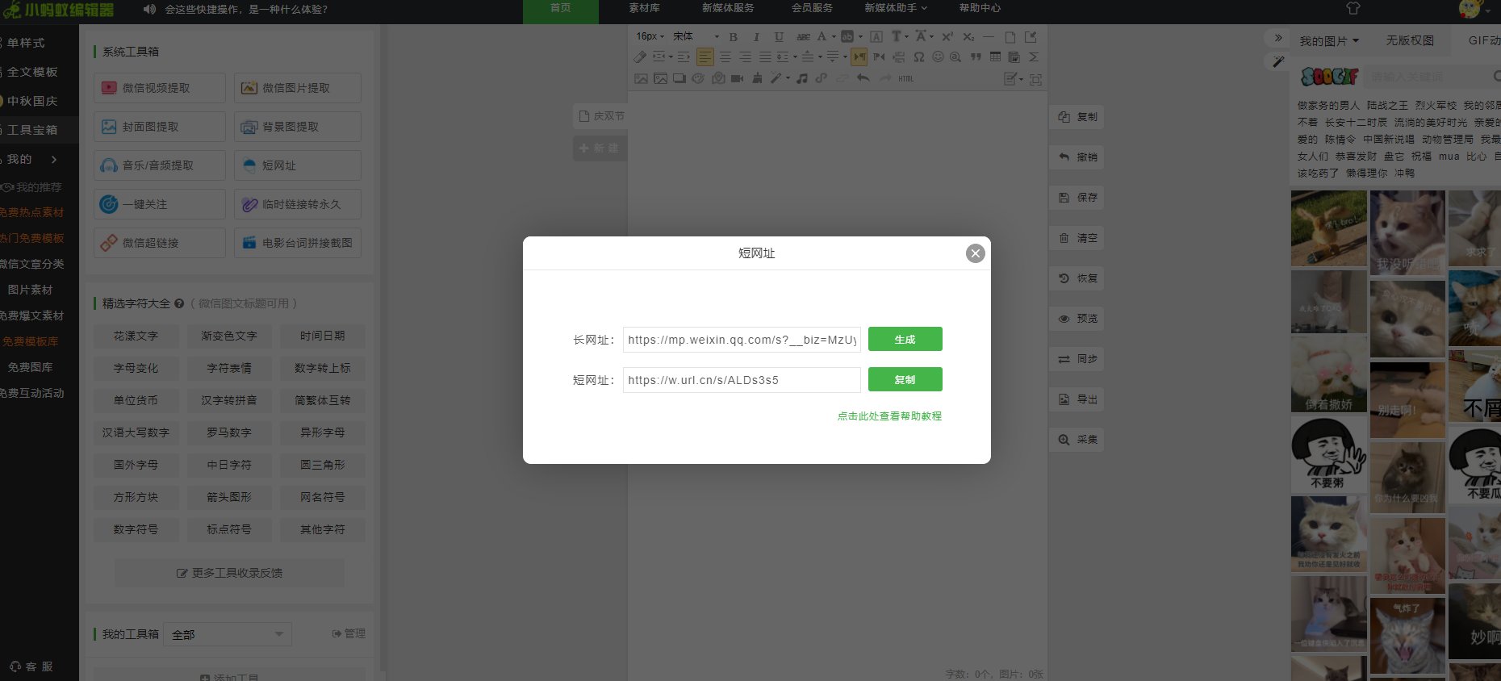Click the Italic formatting icon

click(x=756, y=37)
